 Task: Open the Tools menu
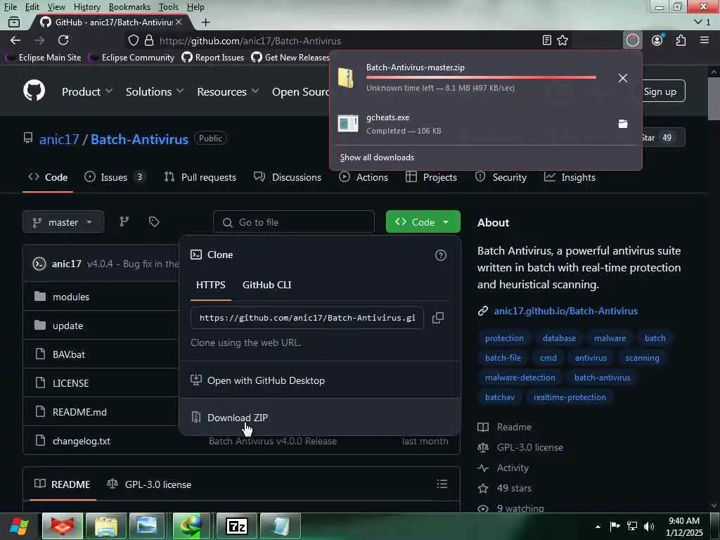(x=168, y=7)
